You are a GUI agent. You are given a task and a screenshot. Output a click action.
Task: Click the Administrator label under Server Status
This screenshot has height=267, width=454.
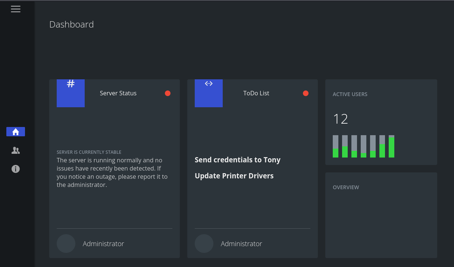click(103, 243)
